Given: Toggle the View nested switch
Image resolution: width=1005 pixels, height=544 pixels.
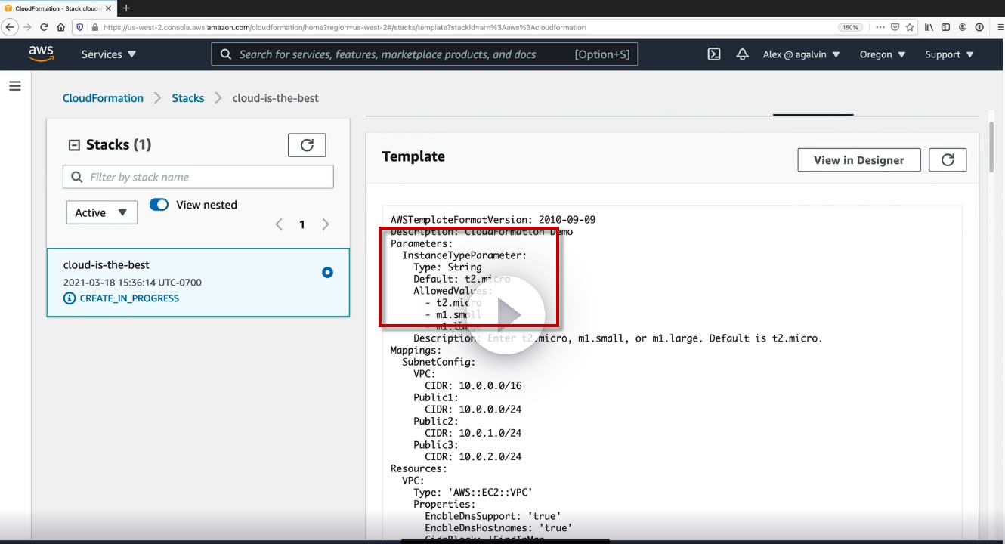Looking at the screenshot, I should pyautogui.click(x=159, y=205).
